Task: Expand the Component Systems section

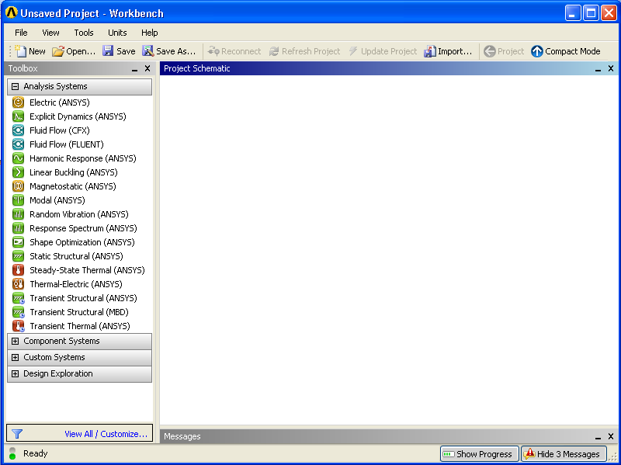Action: tap(15, 341)
